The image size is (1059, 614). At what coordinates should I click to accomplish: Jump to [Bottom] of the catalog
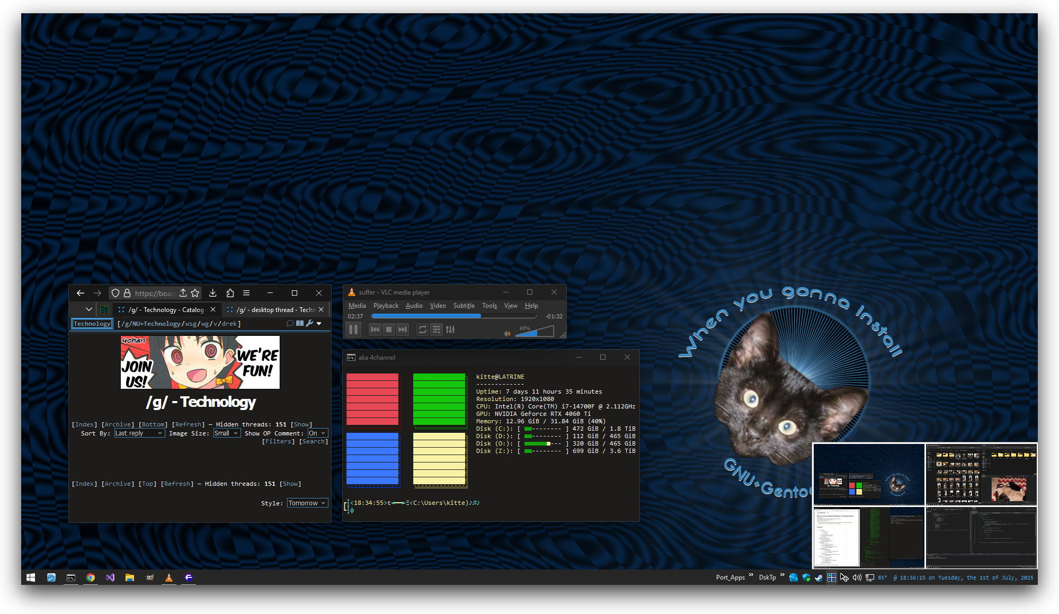pos(153,424)
